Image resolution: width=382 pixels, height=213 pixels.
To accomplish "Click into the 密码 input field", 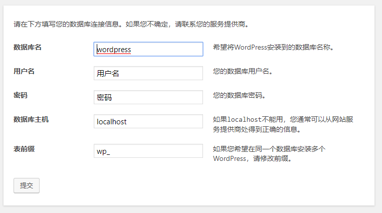I will click(148, 97).
